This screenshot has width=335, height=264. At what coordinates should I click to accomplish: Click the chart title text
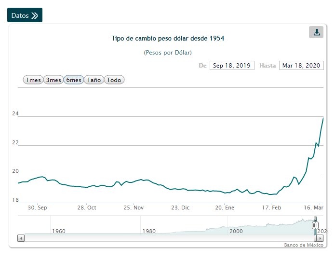coord(168,38)
